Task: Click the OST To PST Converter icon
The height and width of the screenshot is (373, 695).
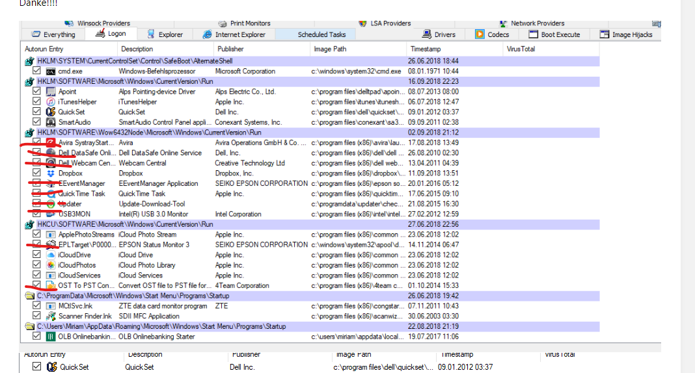Action: click(51, 285)
